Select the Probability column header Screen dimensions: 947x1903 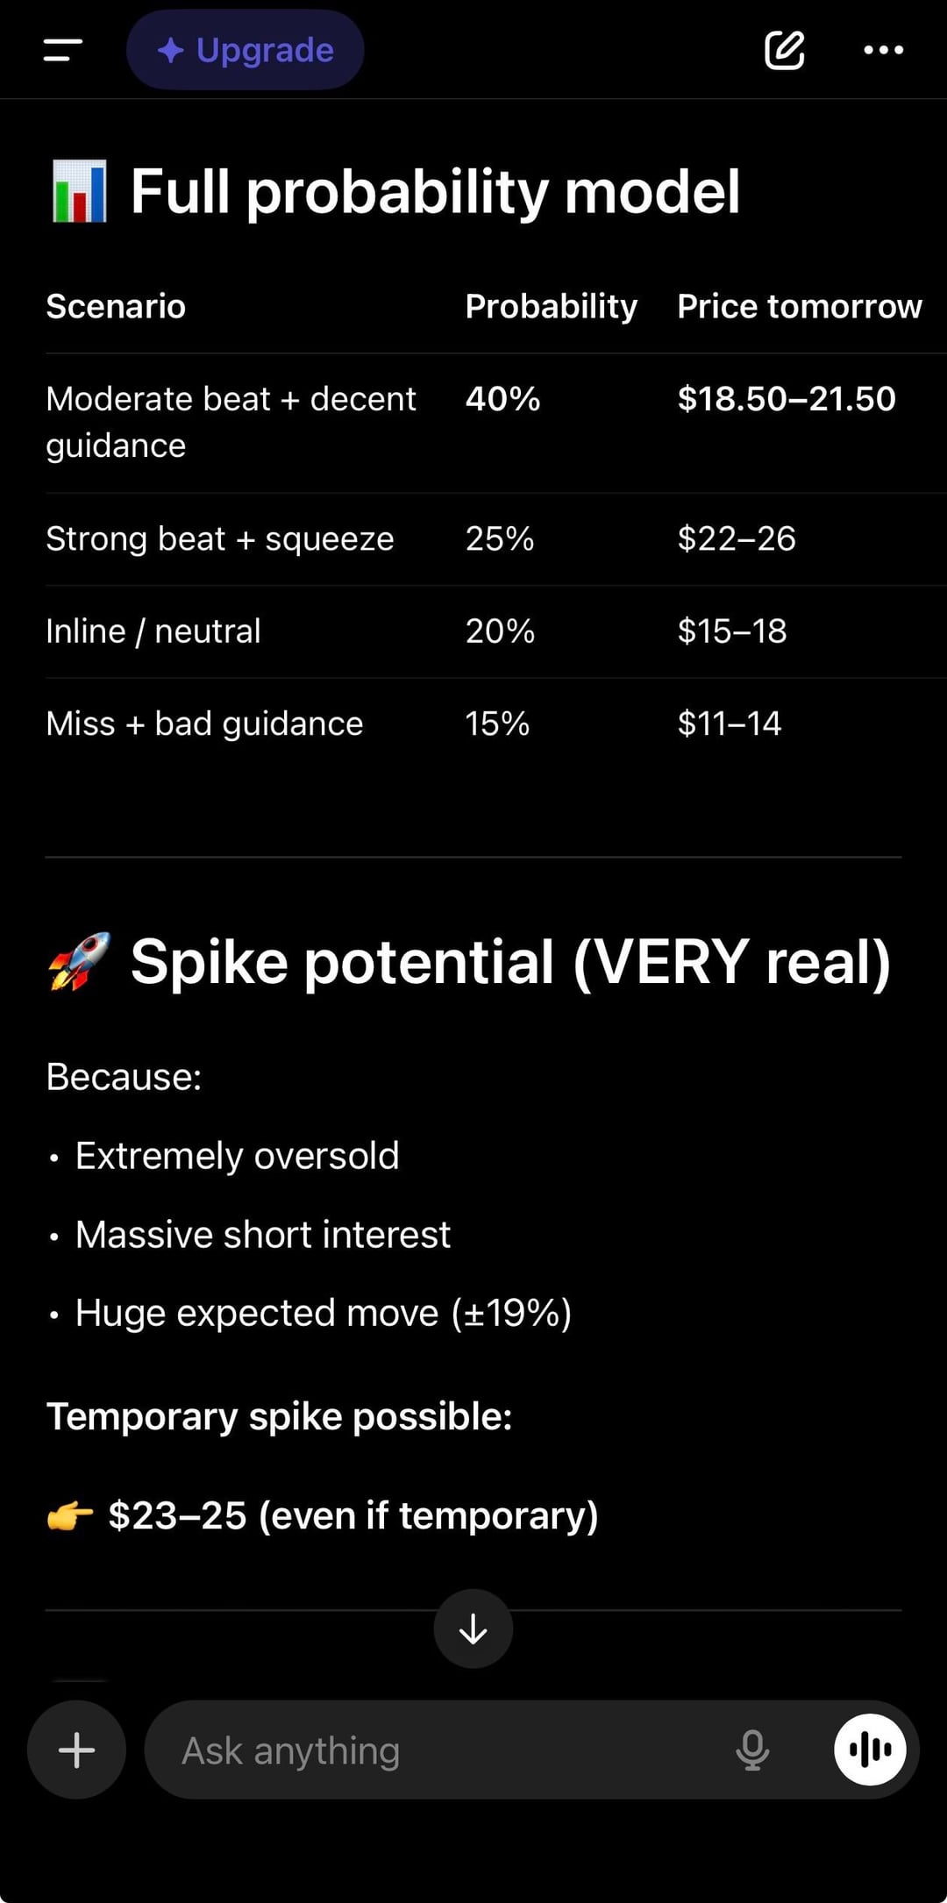click(551, 307)
